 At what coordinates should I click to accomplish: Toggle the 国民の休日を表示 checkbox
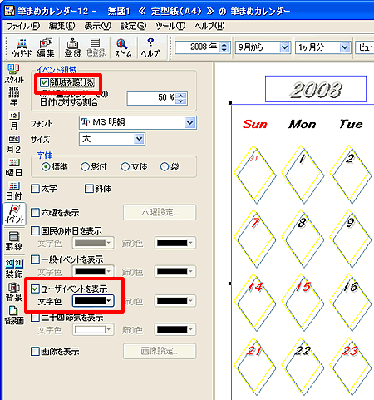[x=35, y=230]
